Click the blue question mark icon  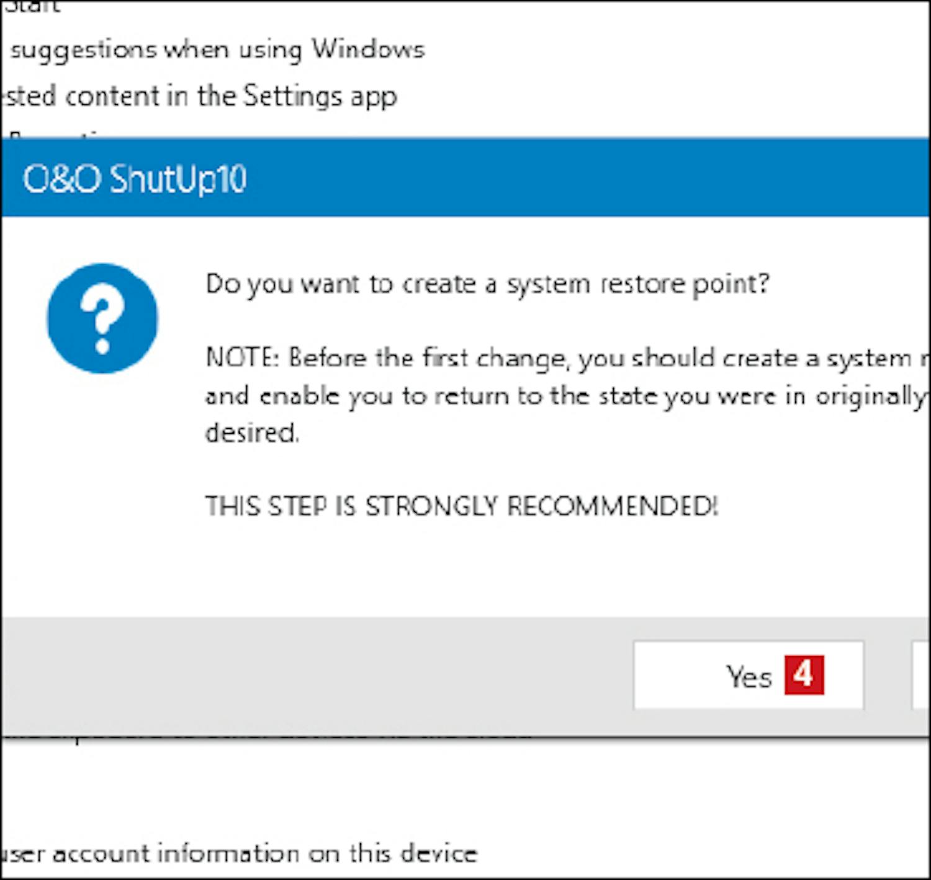click(x=102, y=318)
